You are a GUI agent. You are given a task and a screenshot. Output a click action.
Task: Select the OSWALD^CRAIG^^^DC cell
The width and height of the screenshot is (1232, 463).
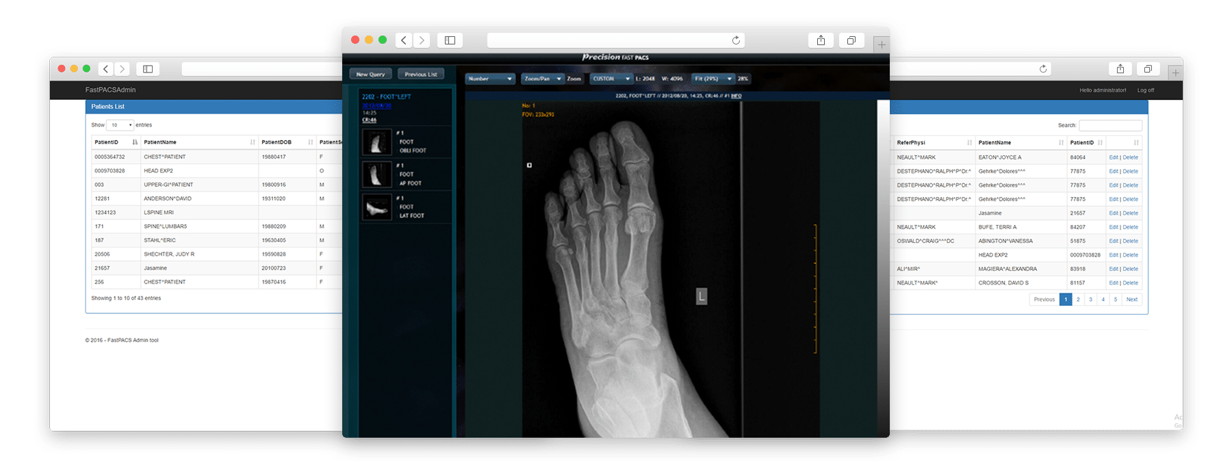coord(934,241)
